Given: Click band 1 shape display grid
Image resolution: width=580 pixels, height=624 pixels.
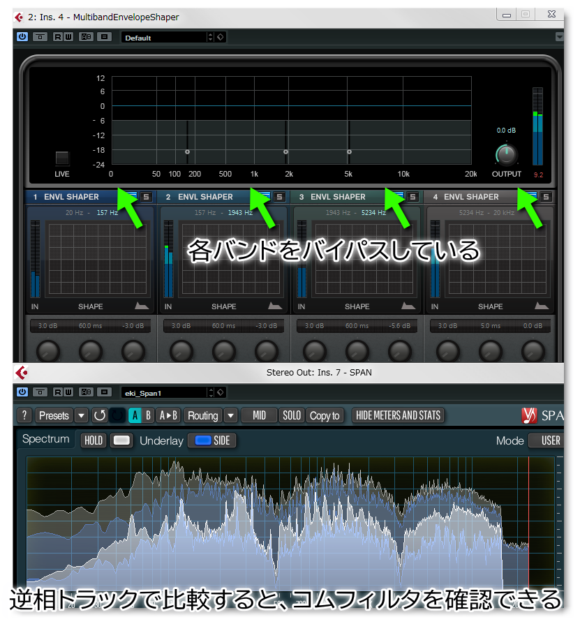Looking at the screenshot, I should pos(98,259).
